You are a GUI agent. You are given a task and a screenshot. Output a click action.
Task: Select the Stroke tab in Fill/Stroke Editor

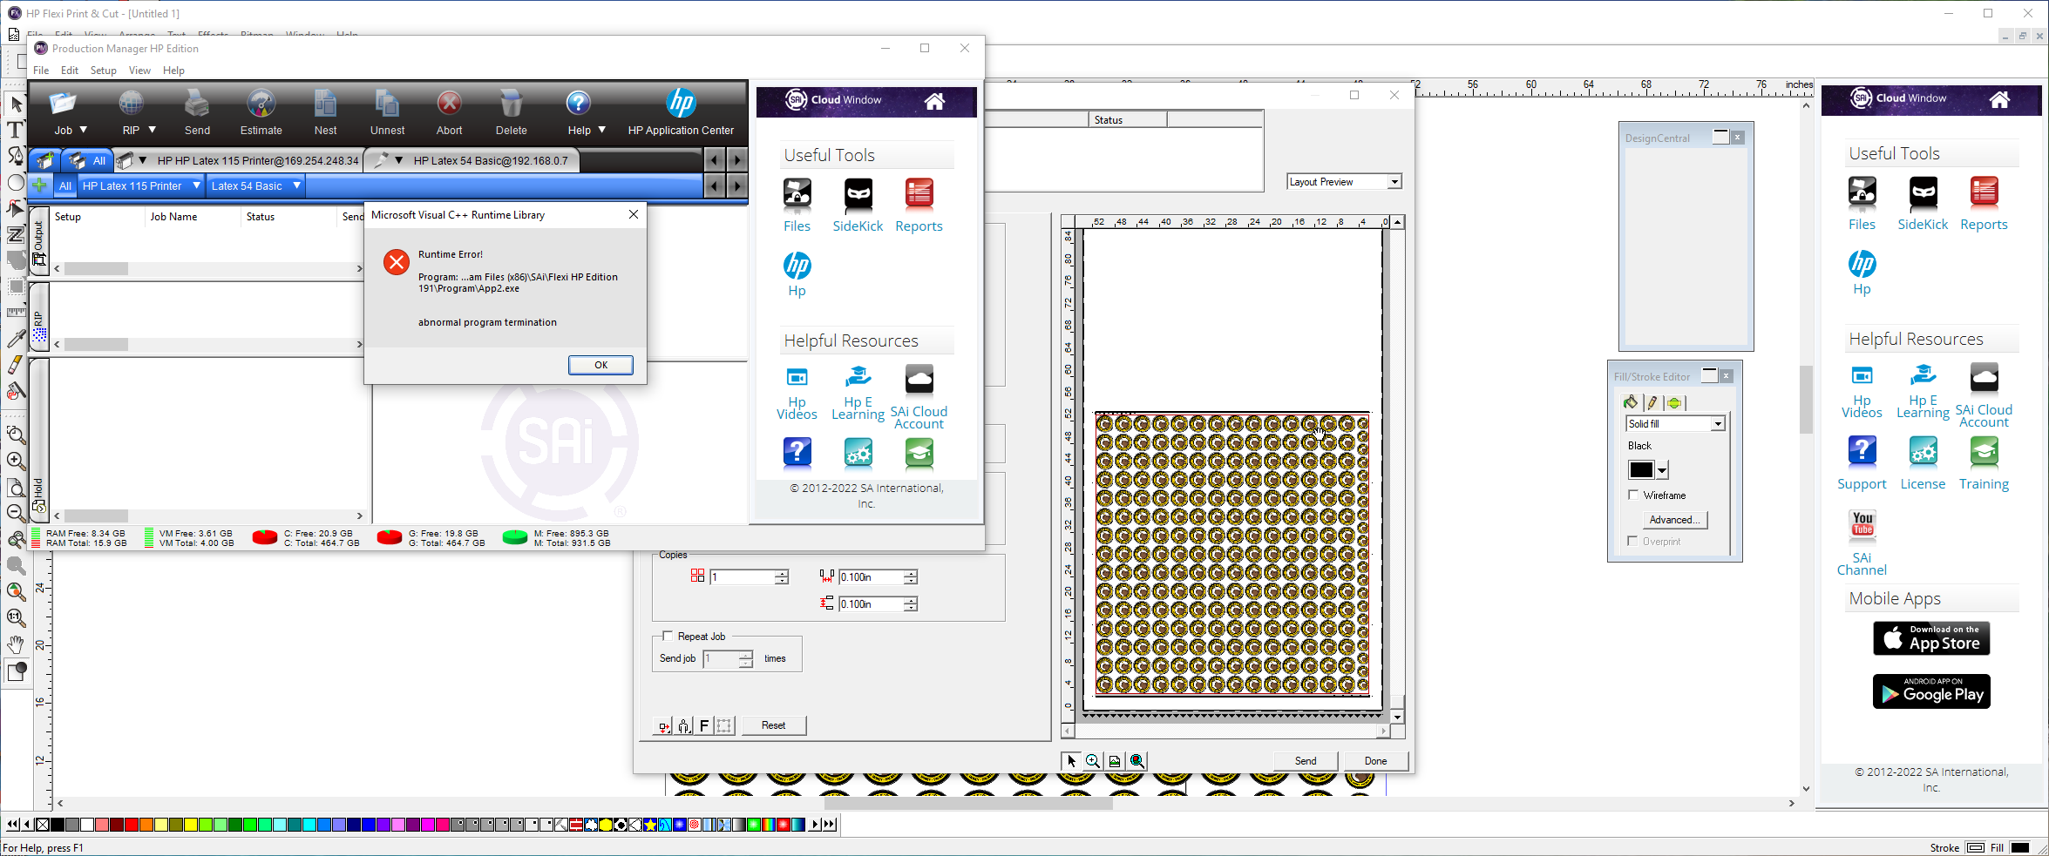point(1652,402)
